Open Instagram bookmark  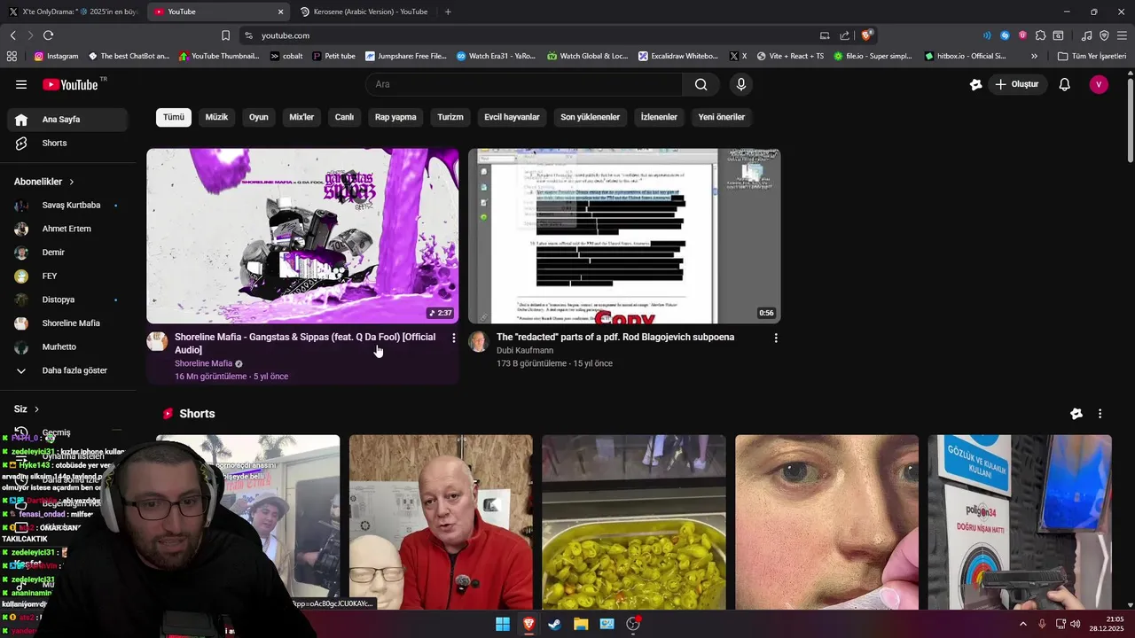tap(56, 56)
